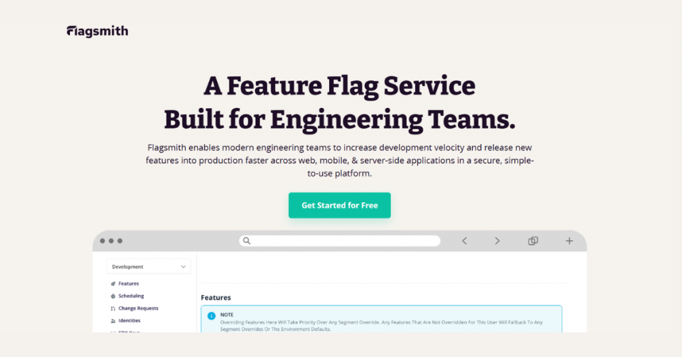The width and height of the screenshot is (682, 357).
Task: Click the forward arrow in browser mockup
Action: click(497, 241)
